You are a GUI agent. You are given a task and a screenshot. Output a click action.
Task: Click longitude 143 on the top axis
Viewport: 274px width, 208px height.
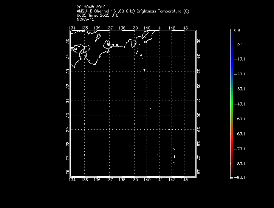pos(184,28)
